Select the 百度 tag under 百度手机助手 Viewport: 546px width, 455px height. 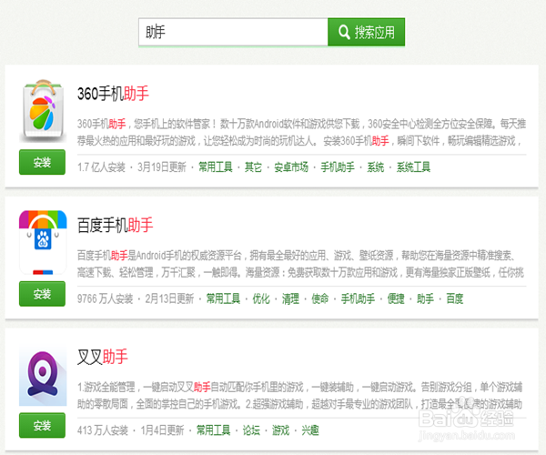(x=455, y=298)
